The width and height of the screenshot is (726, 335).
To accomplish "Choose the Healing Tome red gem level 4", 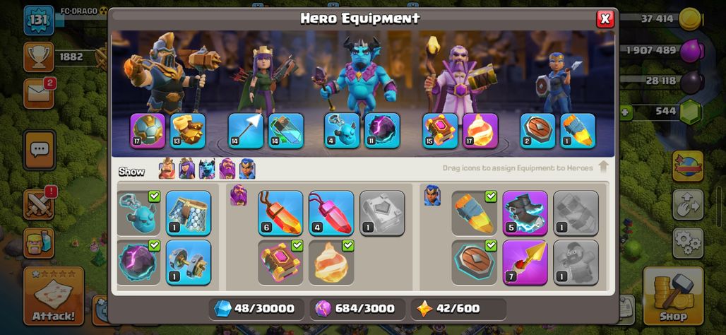I will click(x=331, y=213).
